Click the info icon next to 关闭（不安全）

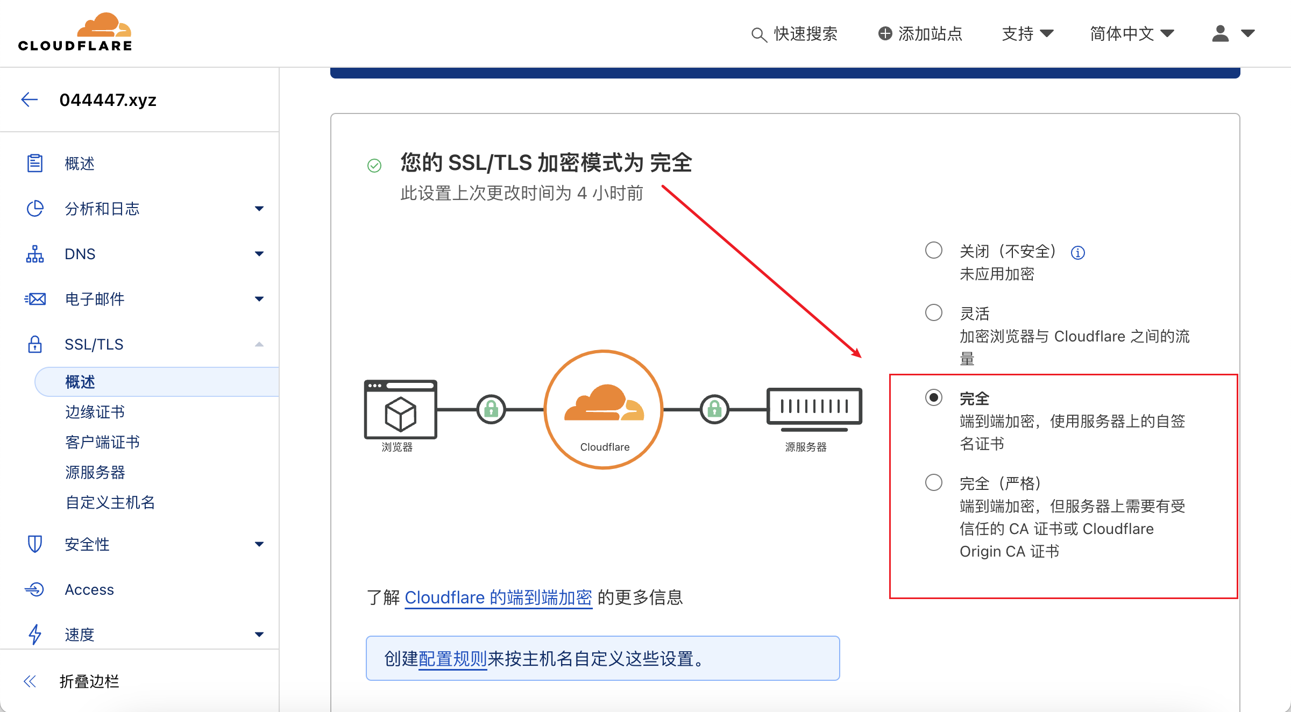(1077, 252)
